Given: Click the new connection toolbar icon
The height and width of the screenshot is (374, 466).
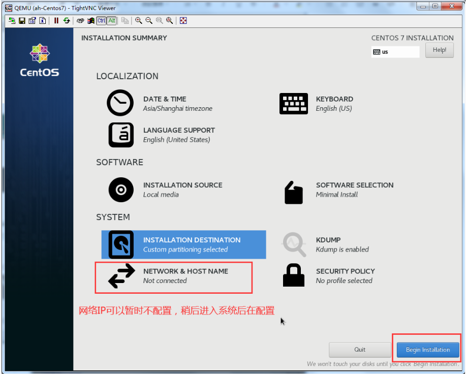Looking at the screenshot, I should tap(12, 21).
